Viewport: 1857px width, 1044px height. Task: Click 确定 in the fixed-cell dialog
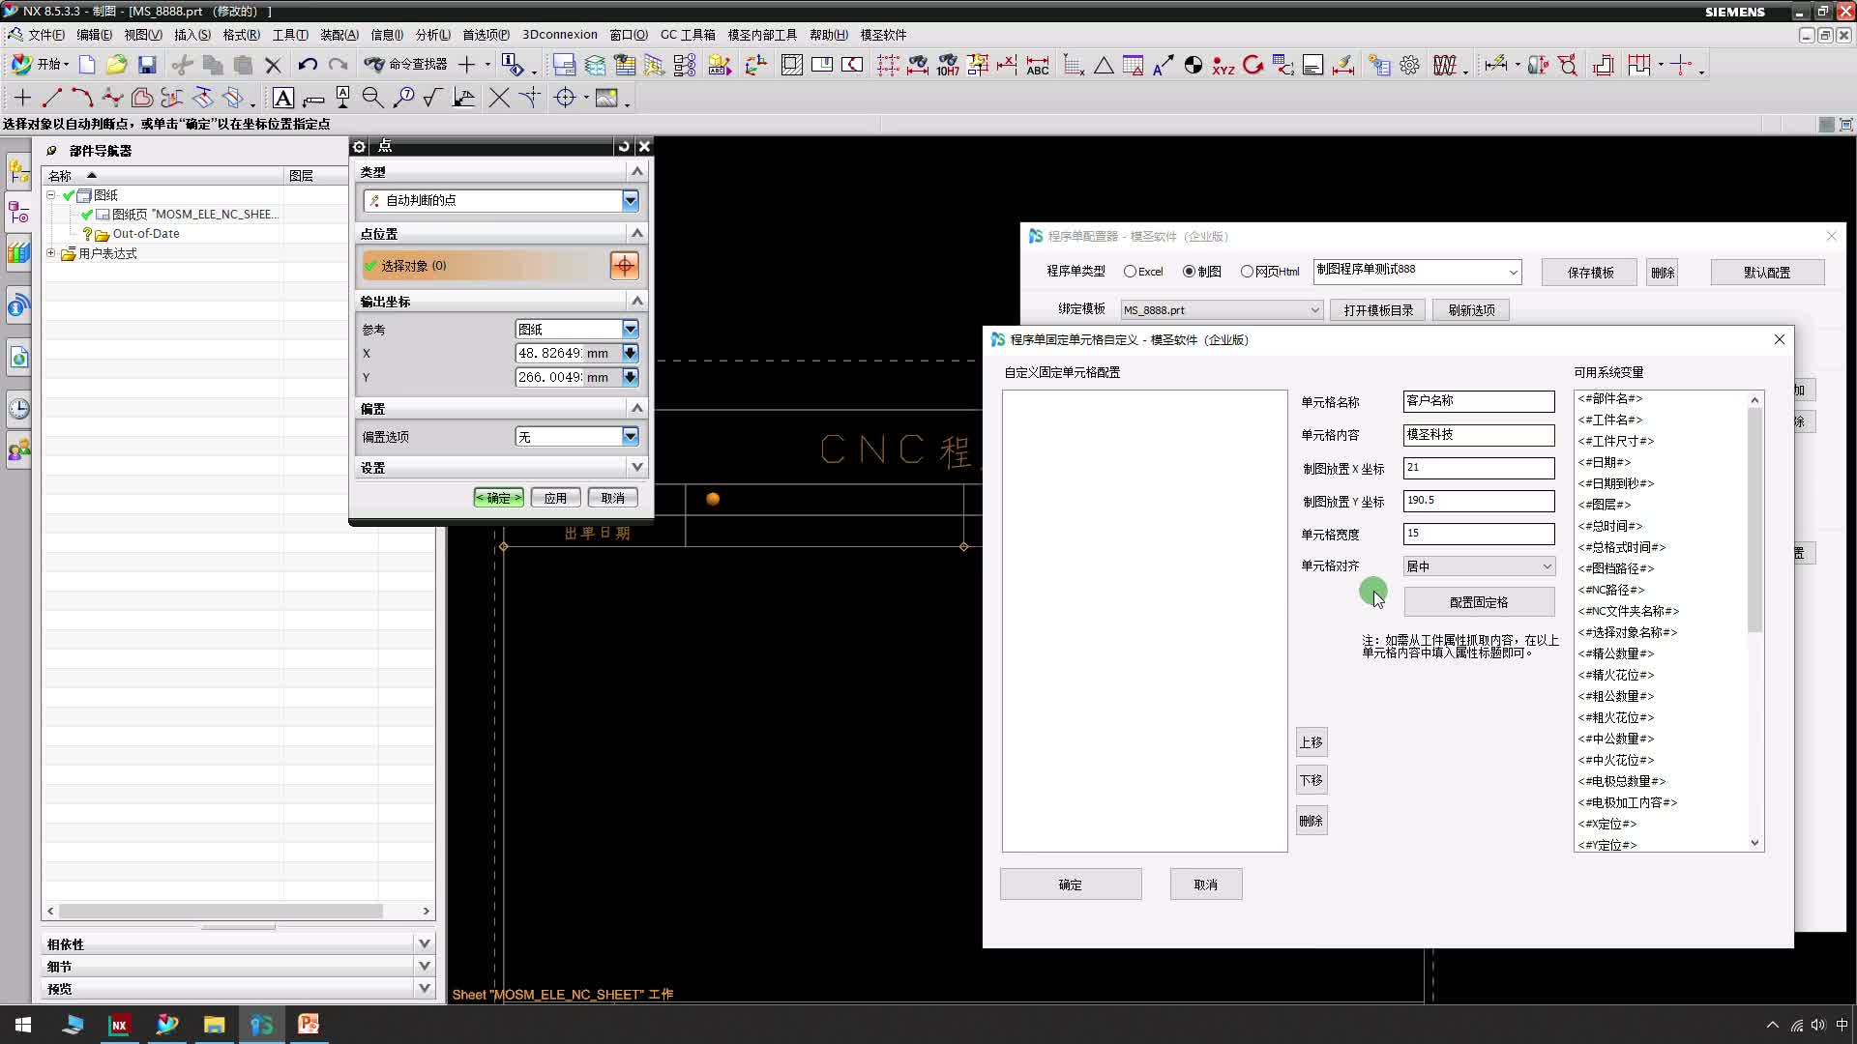coord(1071,884)
